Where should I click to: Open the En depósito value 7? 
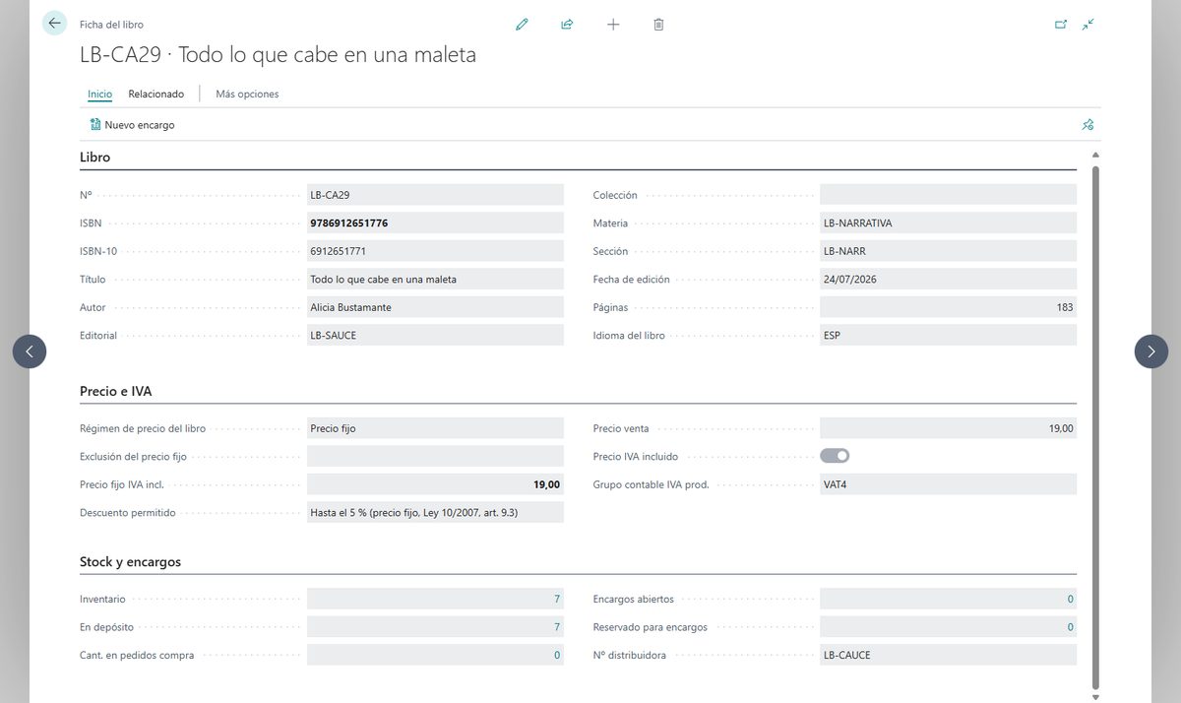click(x=435, y=627)
